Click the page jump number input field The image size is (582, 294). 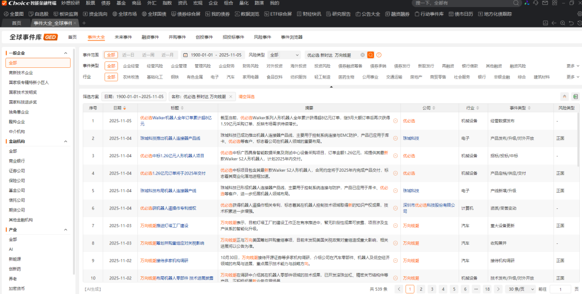(560, 289)
